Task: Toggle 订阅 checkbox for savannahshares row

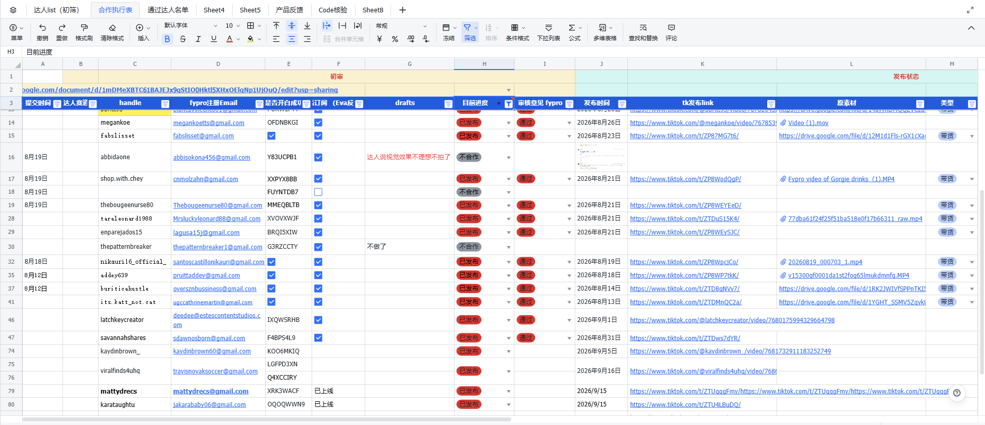Action: tap(318, 338)
